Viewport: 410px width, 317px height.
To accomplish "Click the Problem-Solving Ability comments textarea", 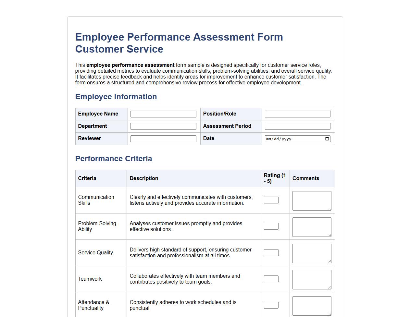I will pyautogui.click(x=311, y=226).
